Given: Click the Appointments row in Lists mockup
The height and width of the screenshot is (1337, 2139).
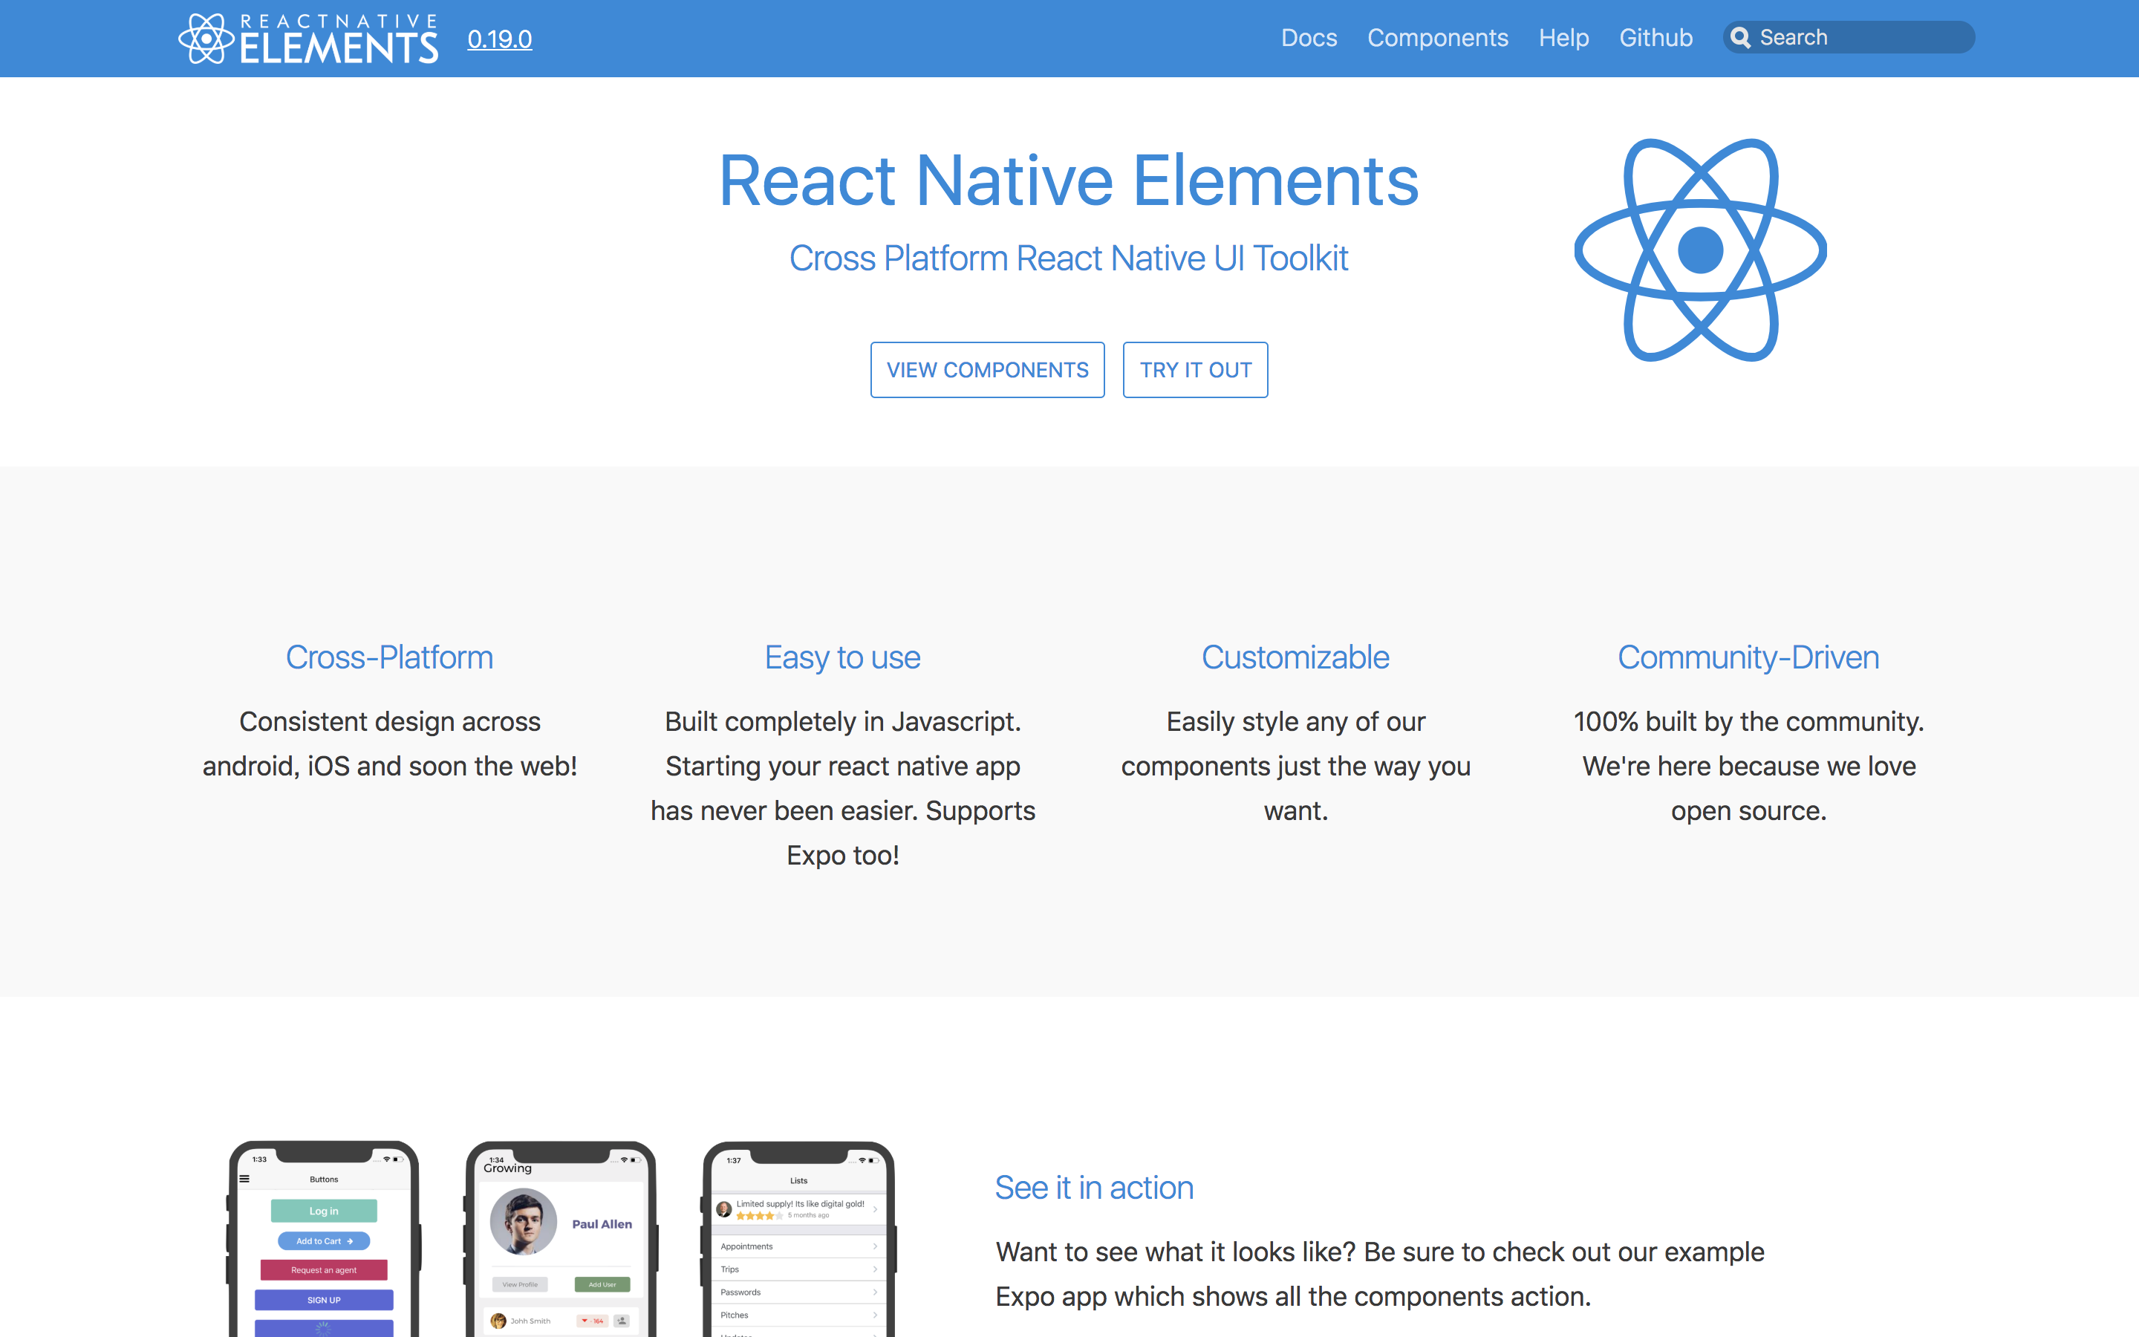Looking at the screenshot, I should (798, 1246).
